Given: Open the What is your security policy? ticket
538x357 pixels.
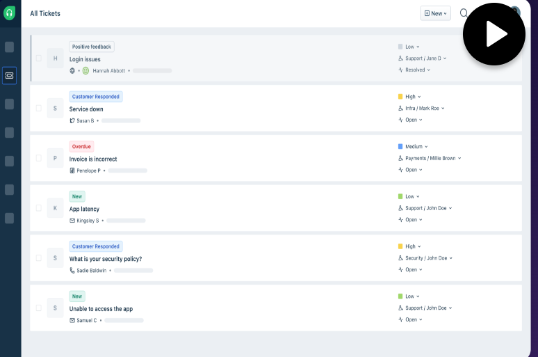Looking at the screenshot, I should click(x=106, y=259).
